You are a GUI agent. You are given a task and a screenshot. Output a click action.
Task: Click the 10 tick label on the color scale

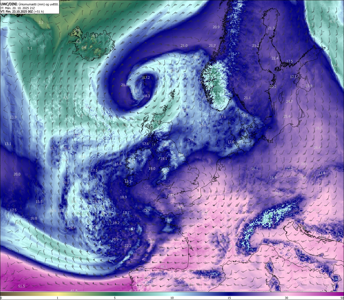coord(172,298)
